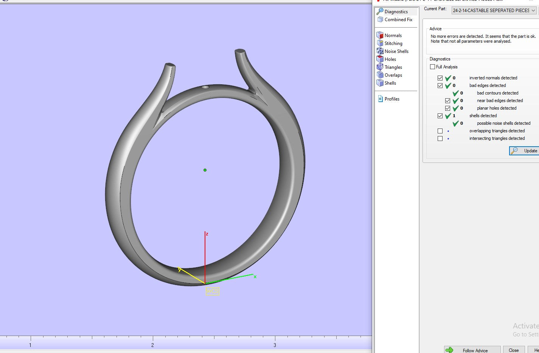
Task: Select the Stitching icon
Action: (380, 43)
